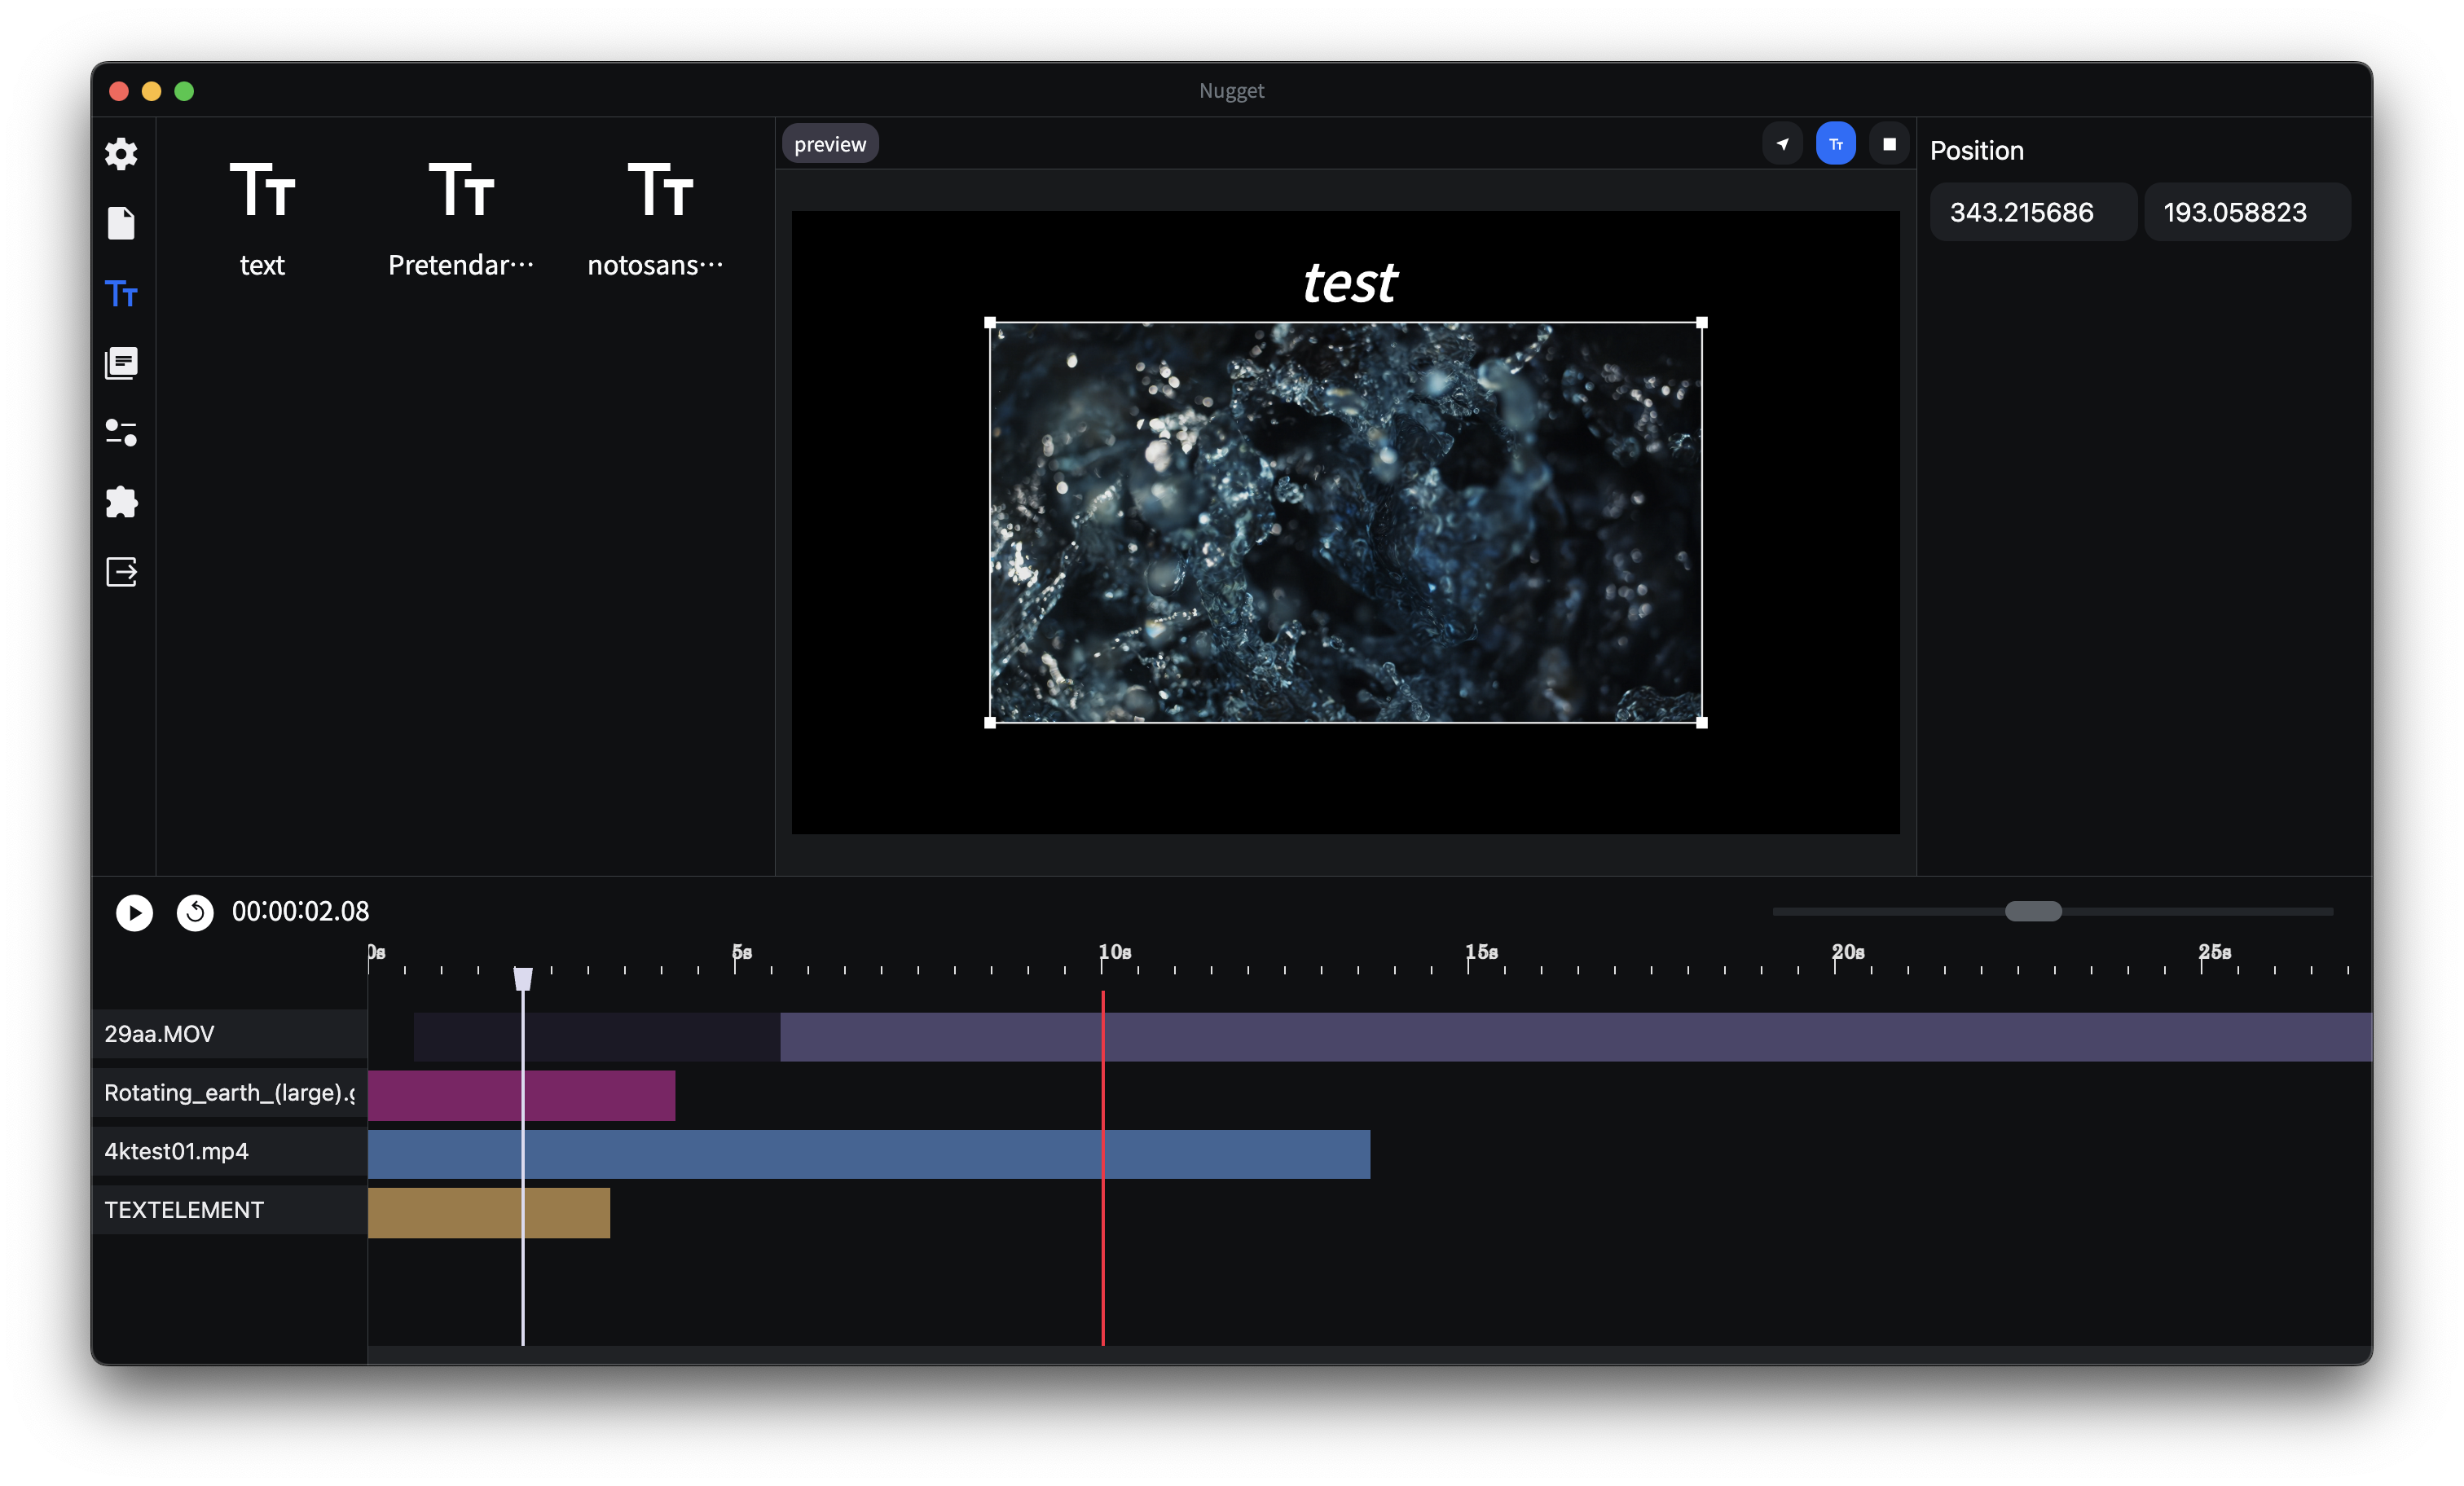
Task: Add the default 'text' font element
Action: (262, 218)
